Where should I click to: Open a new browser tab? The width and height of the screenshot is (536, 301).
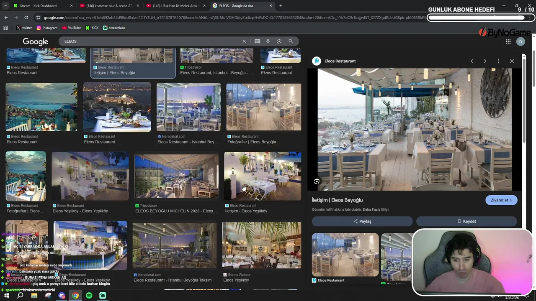coord(281,5)
